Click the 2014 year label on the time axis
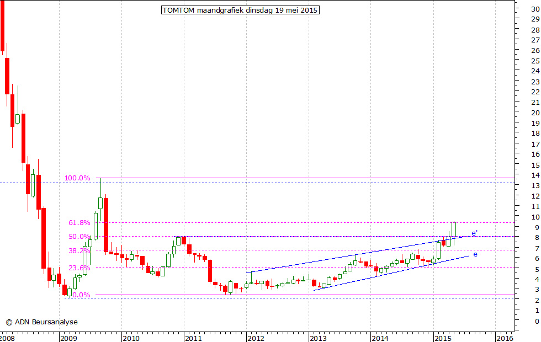541x342 pixels. click(x=380, y=338)
